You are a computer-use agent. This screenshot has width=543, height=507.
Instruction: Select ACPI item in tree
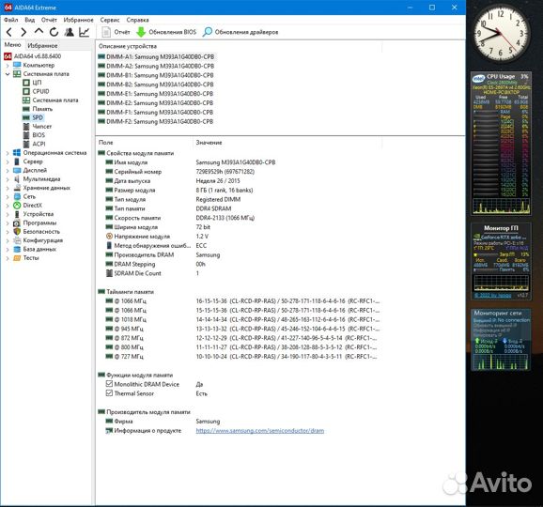click(x=34, y=144)
